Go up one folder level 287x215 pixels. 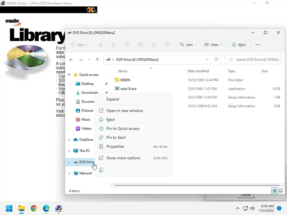[97, 60]
